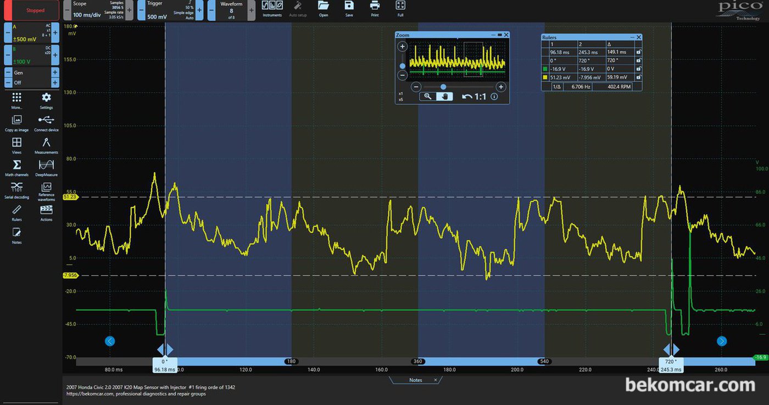Select the Rulers tool in the sidebar
Viewport: 769px width, 405px height.
tap(16, 212)
